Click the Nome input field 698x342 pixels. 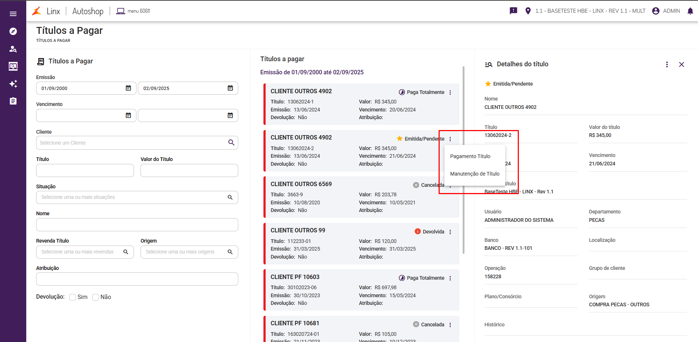click(x=137, y=225)
